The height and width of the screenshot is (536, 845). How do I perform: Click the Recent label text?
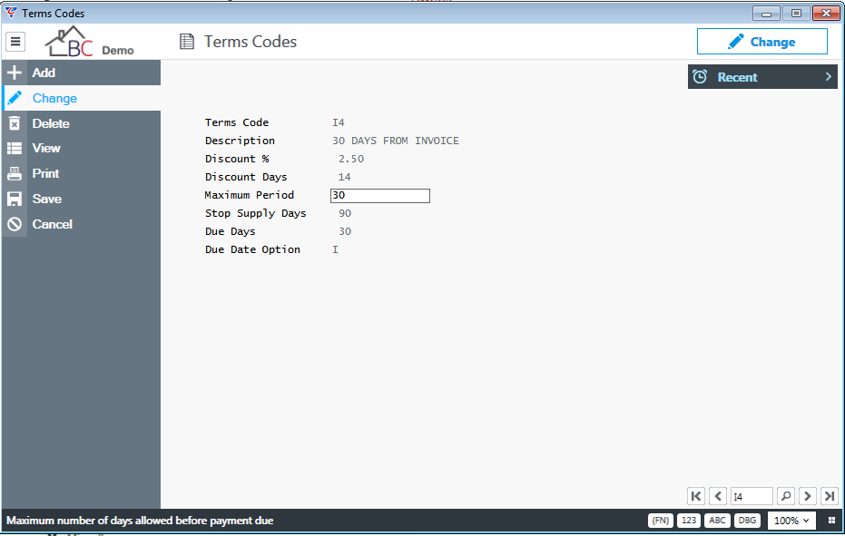[x=737, y=78]
